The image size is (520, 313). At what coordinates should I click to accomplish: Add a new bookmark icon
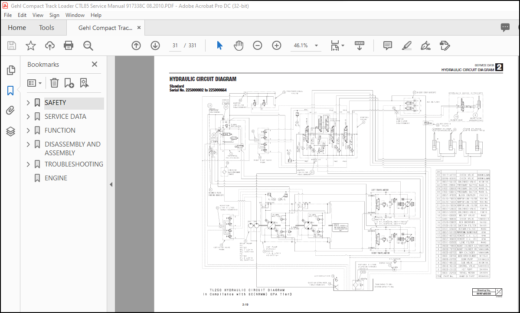coord(69,83)
